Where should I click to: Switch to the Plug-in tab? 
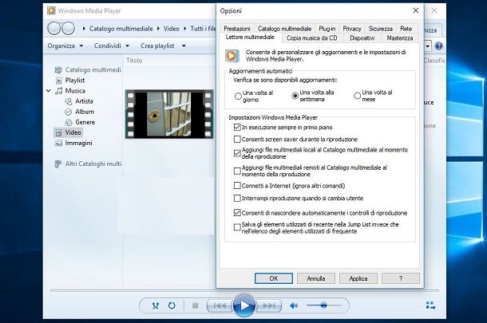pyautogui.click(x=327, y=29)
